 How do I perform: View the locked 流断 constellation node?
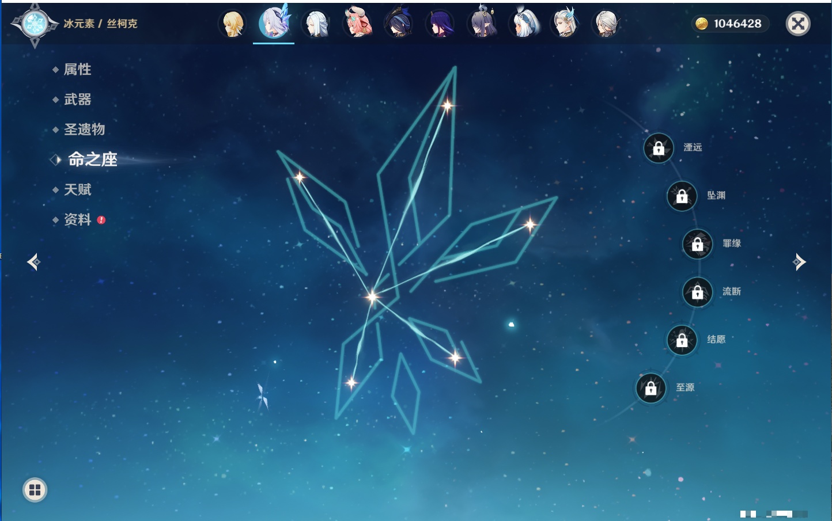(697, 292)
